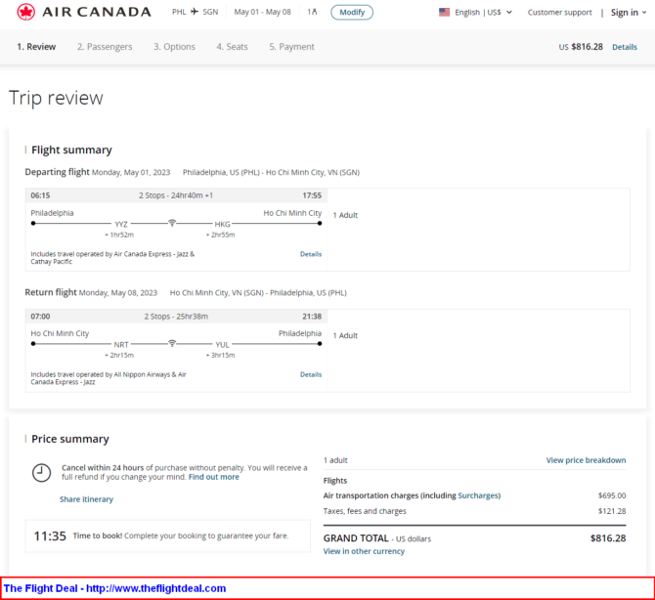The height and width of the screenshot is (600, 655).
Task: Click 1 Adult in departing flight row
Action: coord(345,215)
